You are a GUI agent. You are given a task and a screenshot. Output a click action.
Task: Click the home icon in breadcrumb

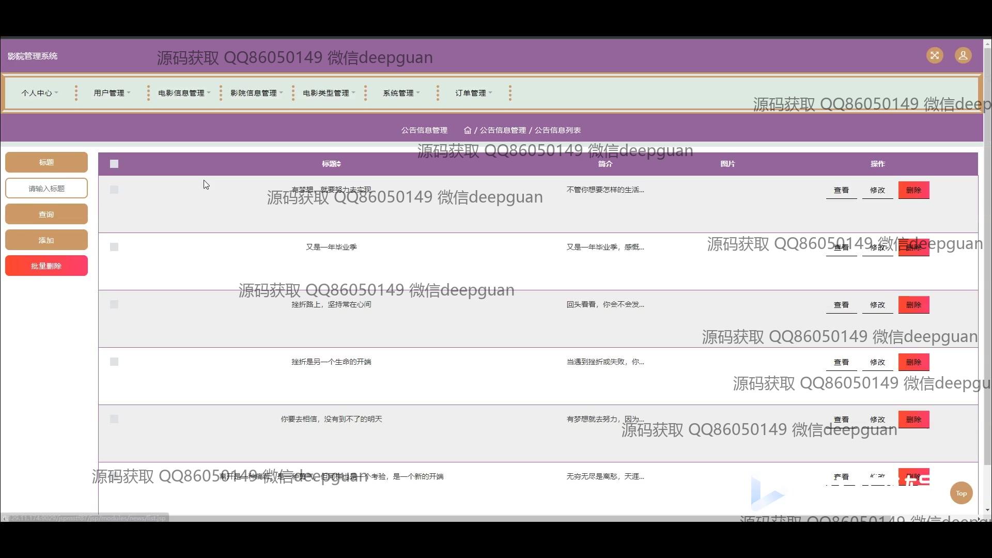(x=468, y=130)
